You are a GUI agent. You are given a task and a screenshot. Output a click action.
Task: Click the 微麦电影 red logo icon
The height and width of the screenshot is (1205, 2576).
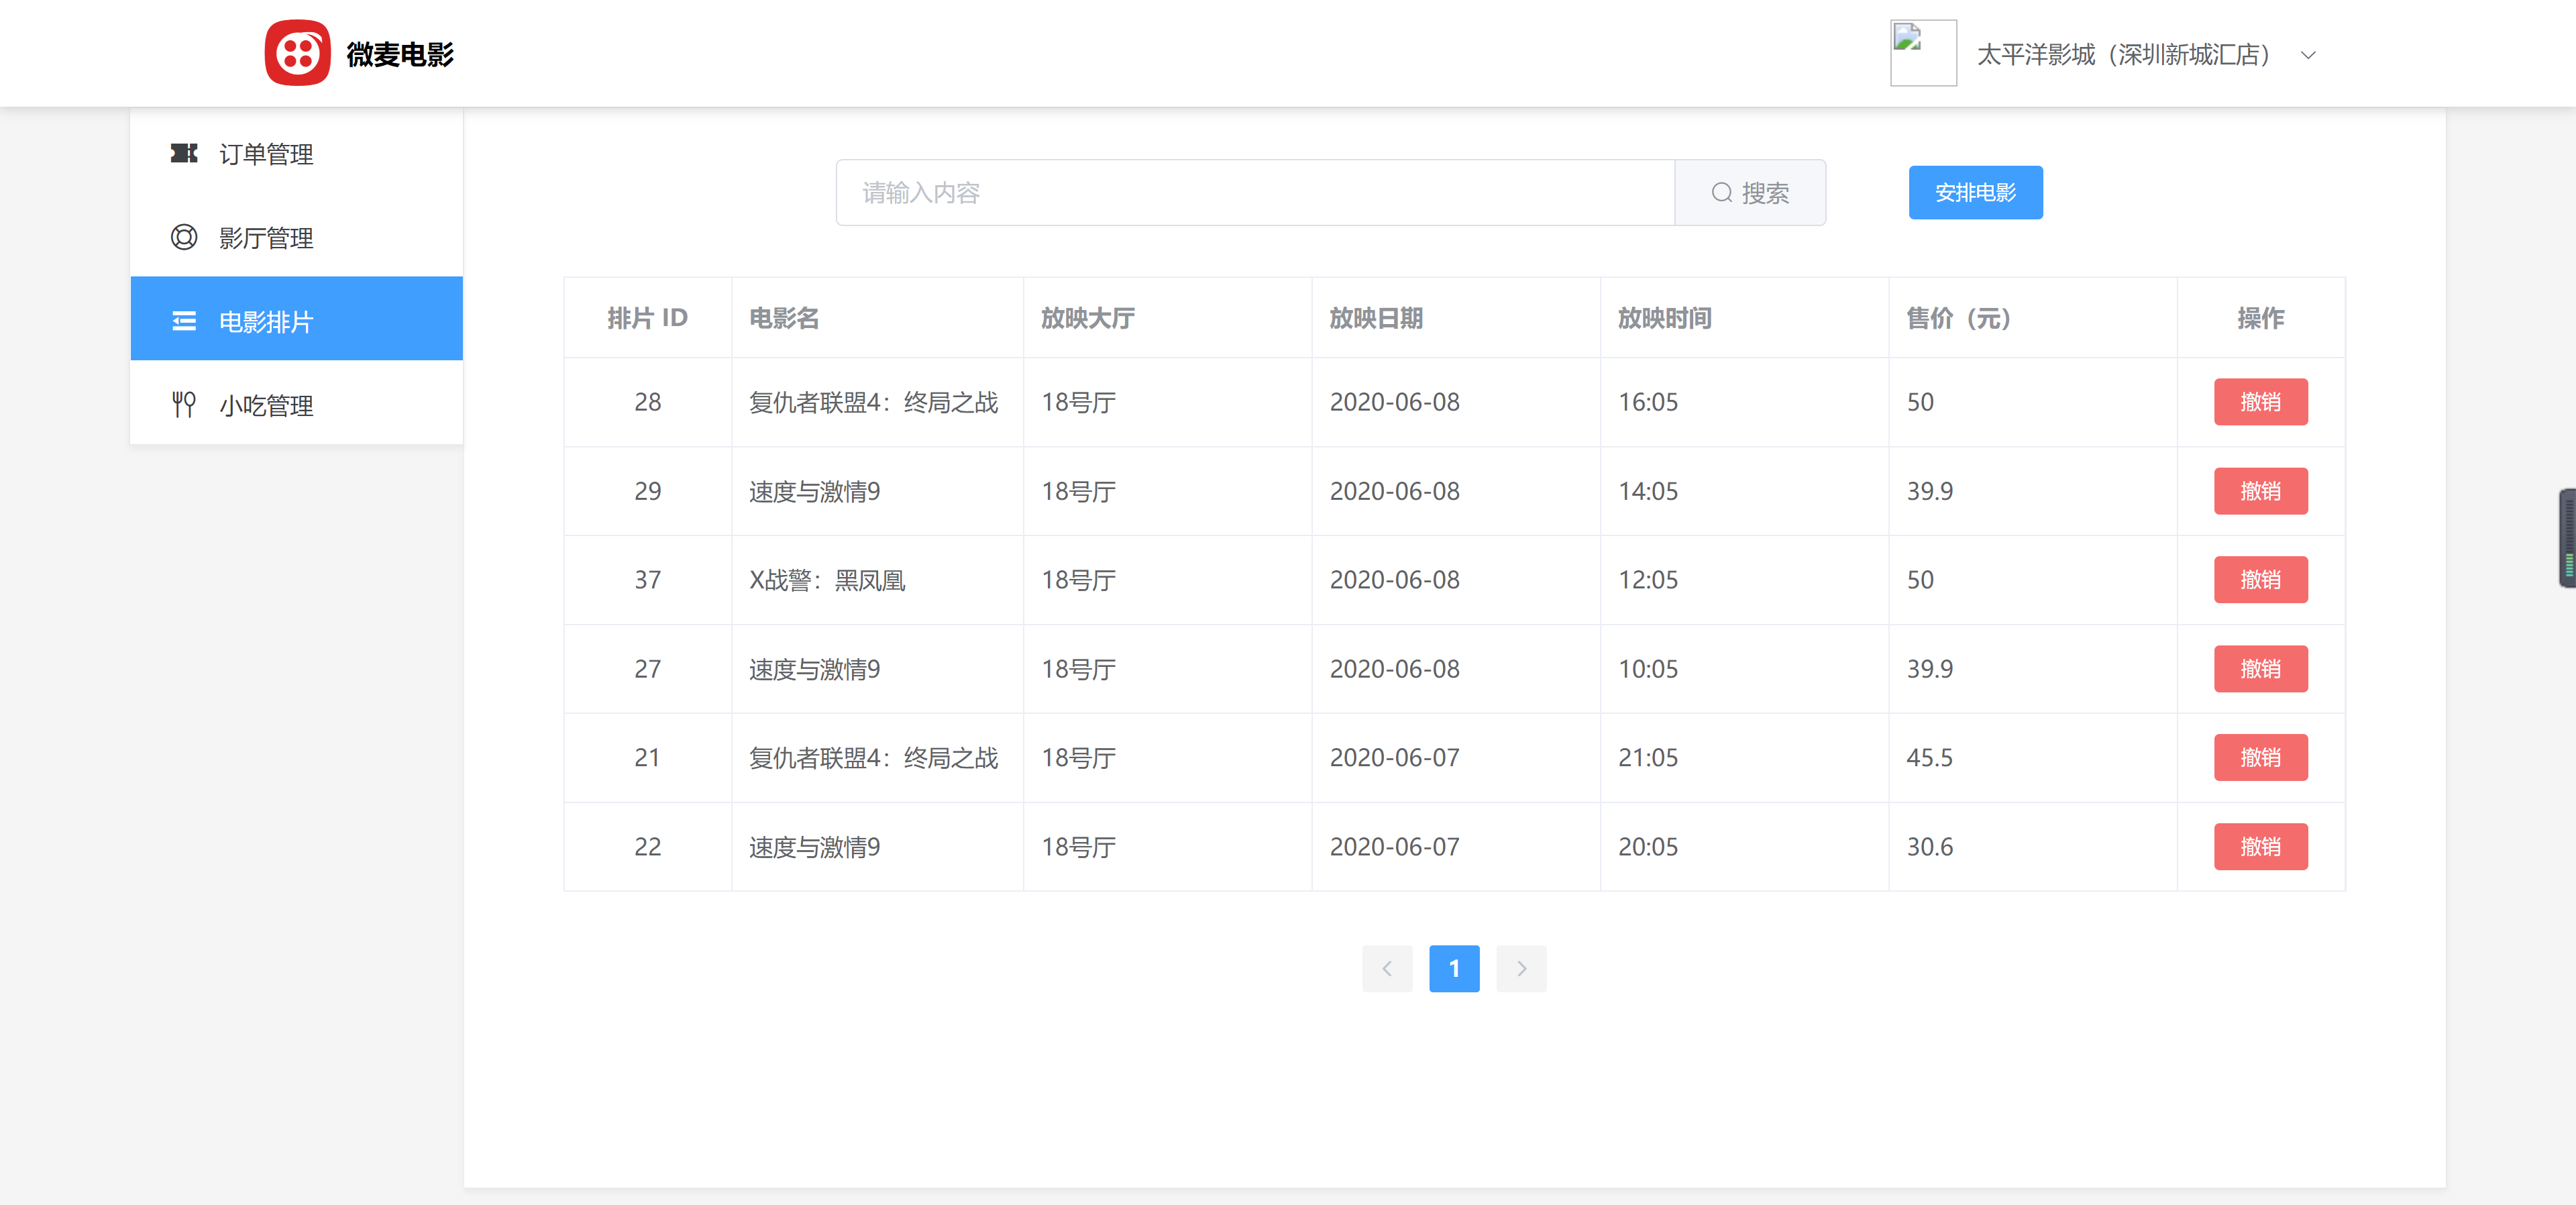pyautogui.click(x=297, y=53)
